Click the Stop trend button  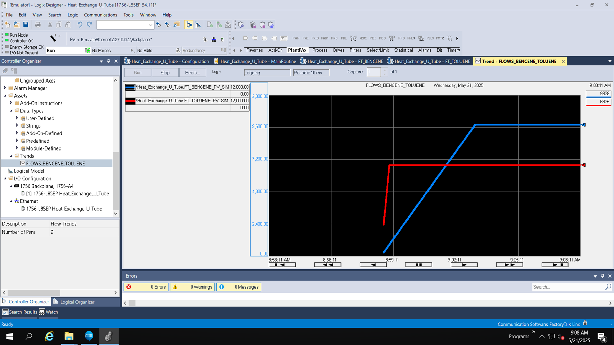click(x=165, y=73)
